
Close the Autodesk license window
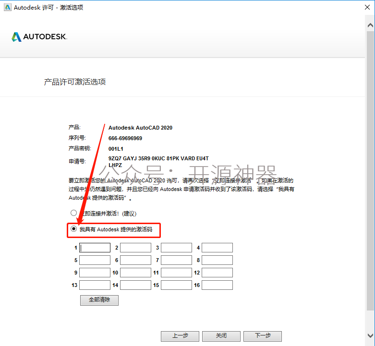(x=367, y=7)
